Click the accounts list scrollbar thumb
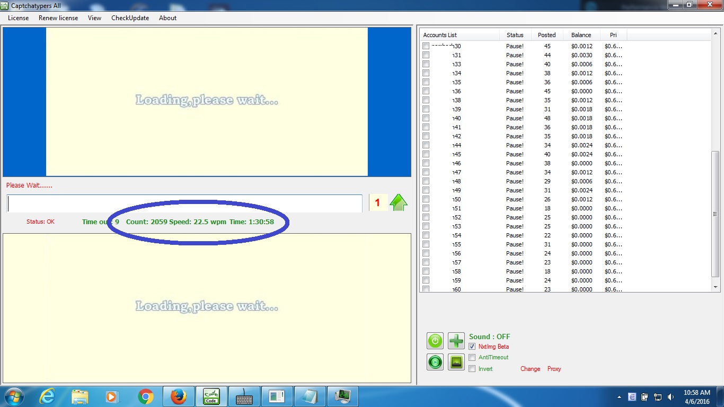Viewport: 724px width, 407px height. 716,214
